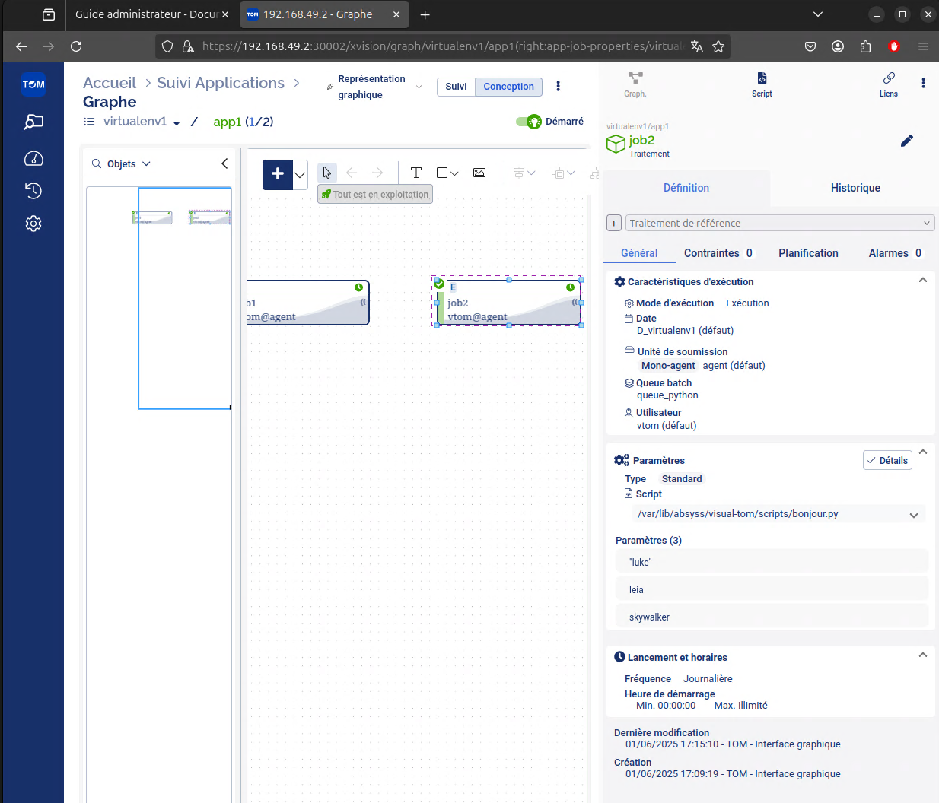The width and height of the screenshot is (939, 803).
Task: Open the Liens view in the properties panel
Action: pos(889,84)
